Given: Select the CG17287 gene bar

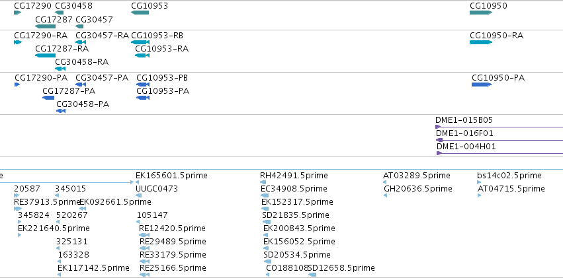Looking at the screenshot, I should click(x=45, y=26).
